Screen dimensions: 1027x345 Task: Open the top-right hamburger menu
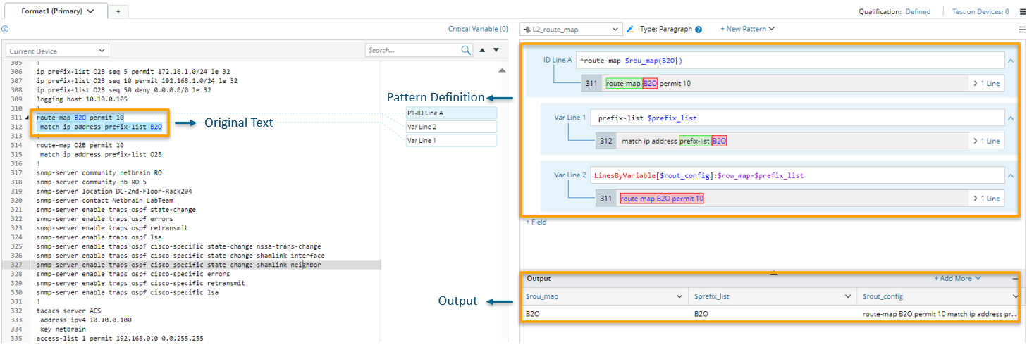coord(1022,11)
